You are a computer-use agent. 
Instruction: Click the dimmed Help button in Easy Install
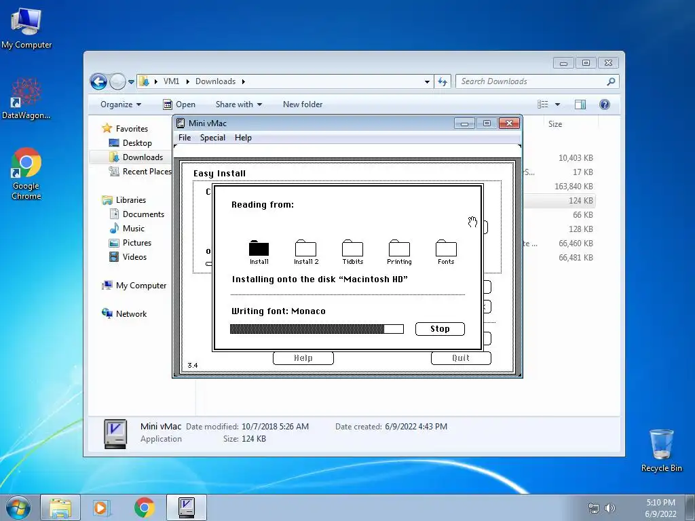pyautogui.click(x=303, y=358)
